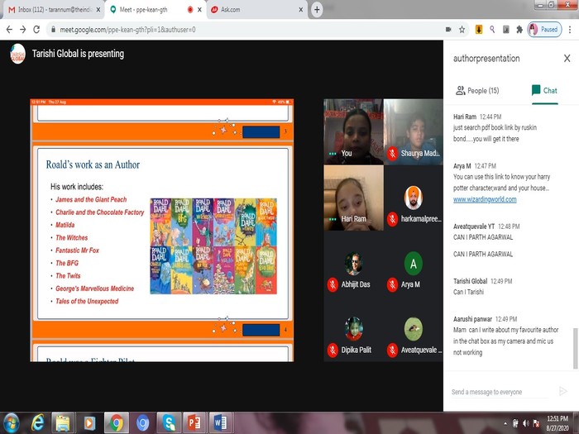Open PowerPoint from taskbar
Screen dimensions: 579x434
click(x=194, y=423)
